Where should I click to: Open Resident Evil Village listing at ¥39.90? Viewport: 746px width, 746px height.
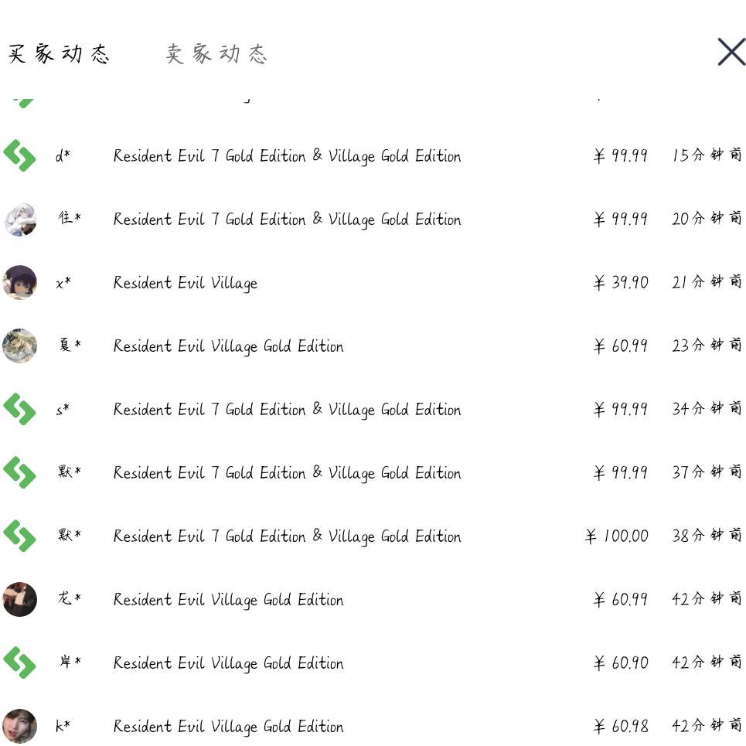coord(185,283)
